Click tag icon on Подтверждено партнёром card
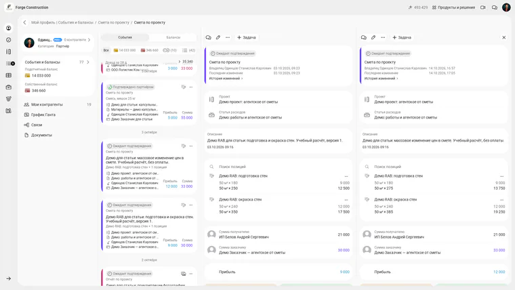The image size is (515, 290). tap(183, 87)
